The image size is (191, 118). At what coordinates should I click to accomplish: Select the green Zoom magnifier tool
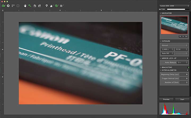coord(30,6)
